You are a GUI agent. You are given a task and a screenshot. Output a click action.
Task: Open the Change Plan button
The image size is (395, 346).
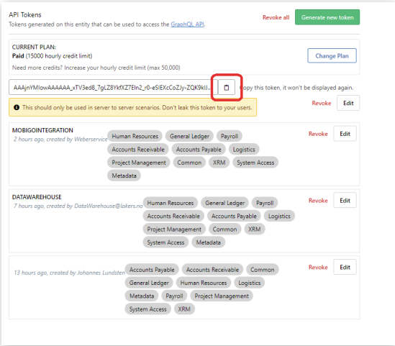click(x=332, y=55)
